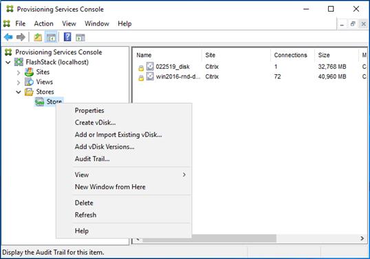Screen dimensions: 370x259
Task: Click root Provisioning Services Console tree icon
Action: click(8, 52)
